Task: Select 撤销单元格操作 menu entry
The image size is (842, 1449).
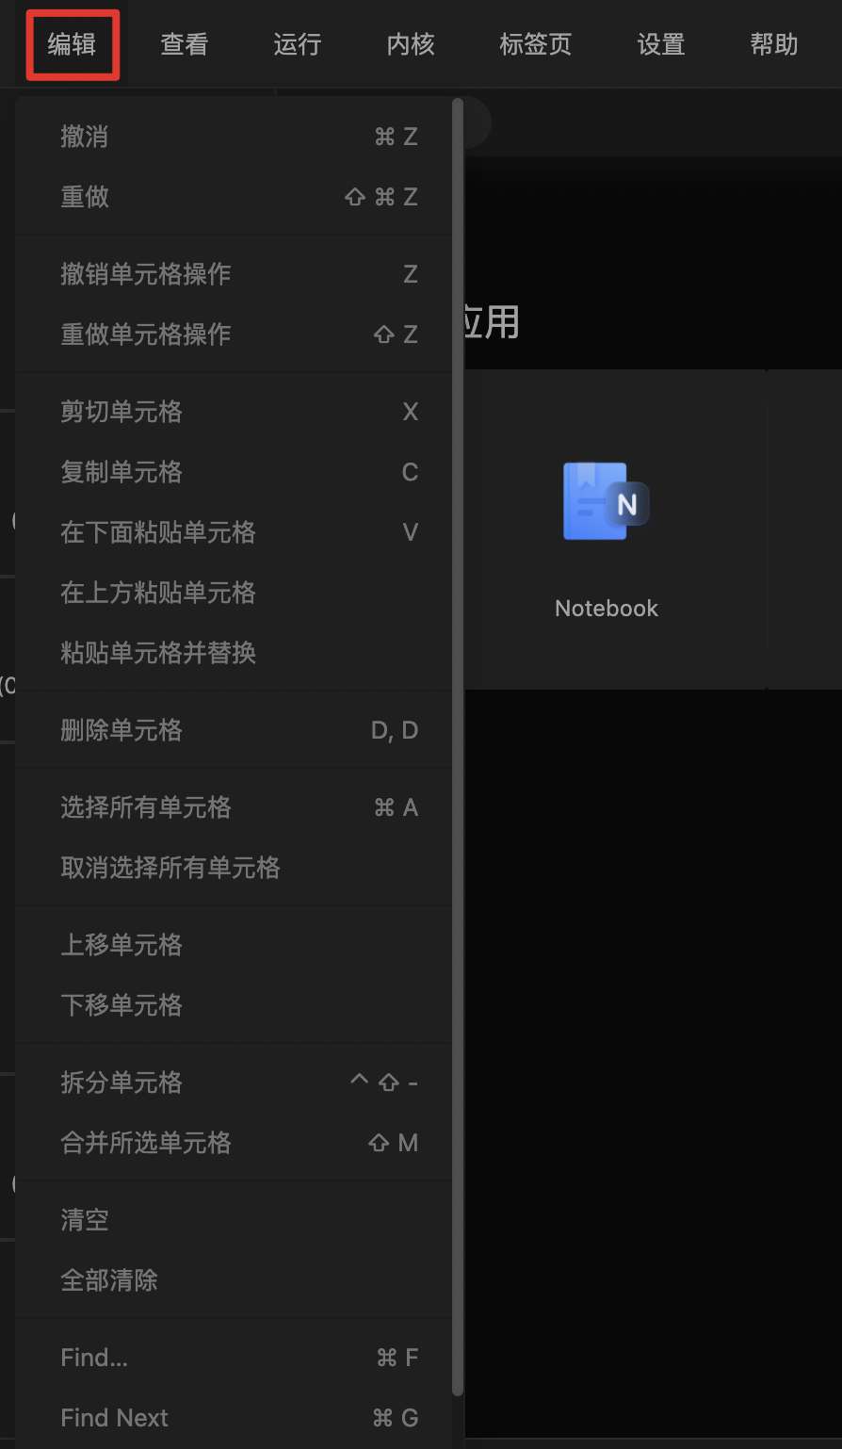Action: tap(234, 274)
